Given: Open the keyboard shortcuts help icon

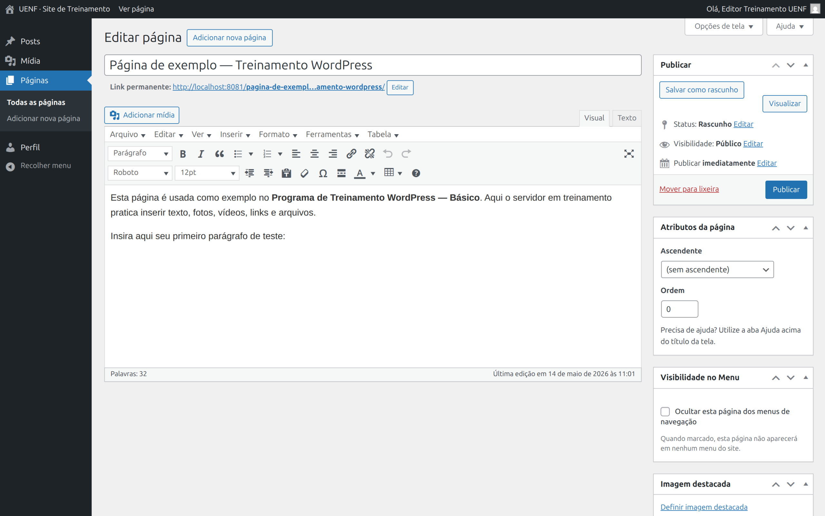Looking at the screenshot, I should [x=416, y=174].
